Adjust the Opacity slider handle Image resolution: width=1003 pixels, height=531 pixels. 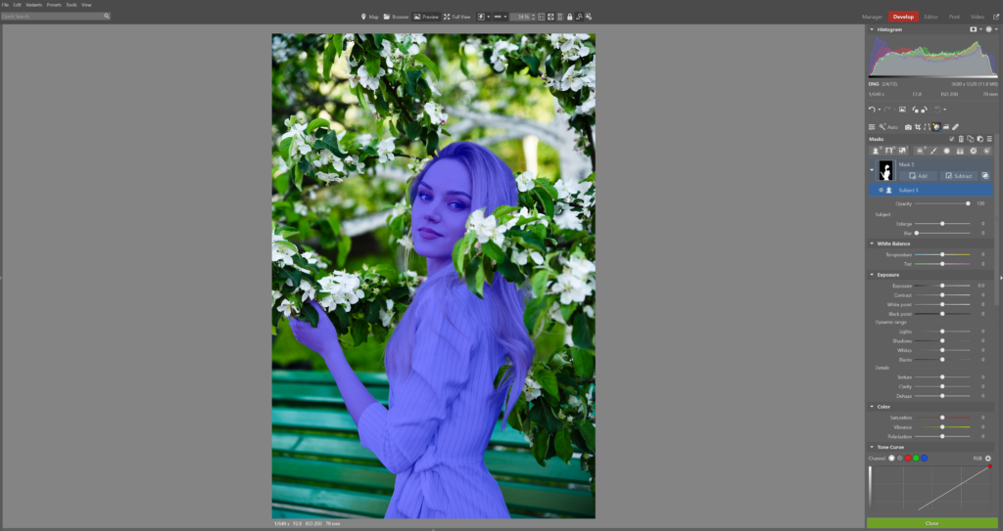point(968,203)
